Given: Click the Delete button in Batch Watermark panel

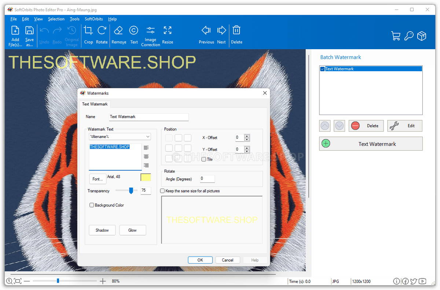Looking at the screenshot, I should tap(366, 126).
